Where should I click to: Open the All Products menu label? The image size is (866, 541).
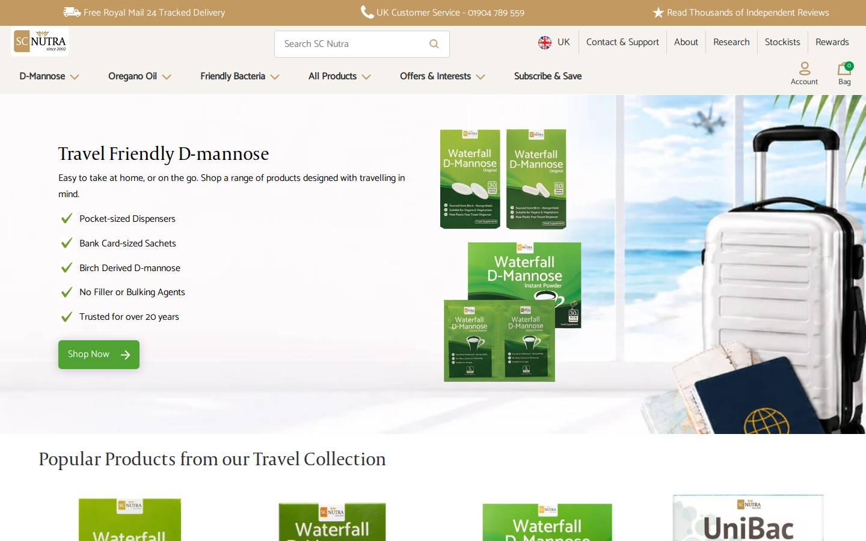tap(333, 76)
